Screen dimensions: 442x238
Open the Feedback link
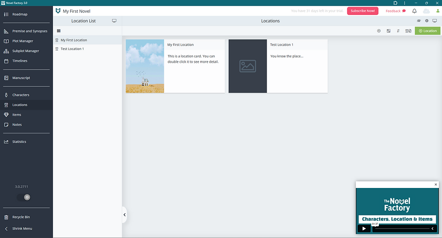click(396, 11)
